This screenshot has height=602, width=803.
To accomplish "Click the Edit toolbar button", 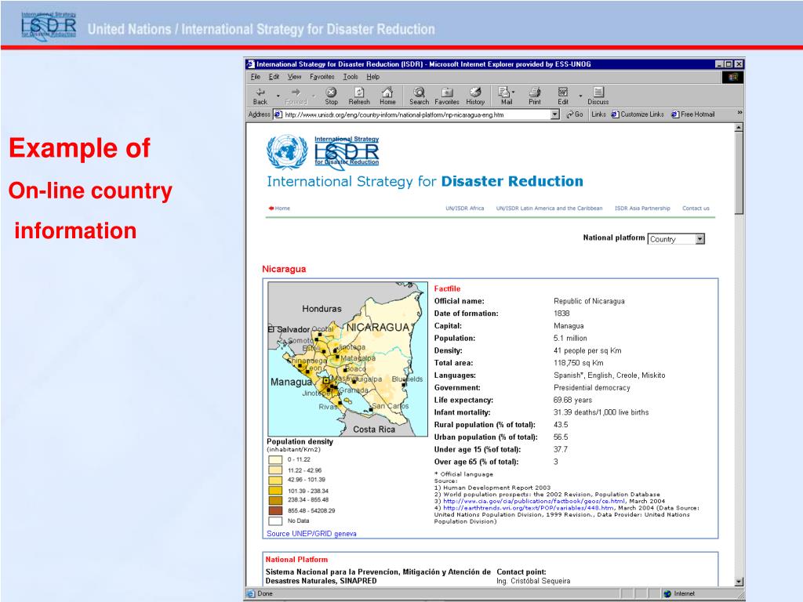I will click(563, 96).
